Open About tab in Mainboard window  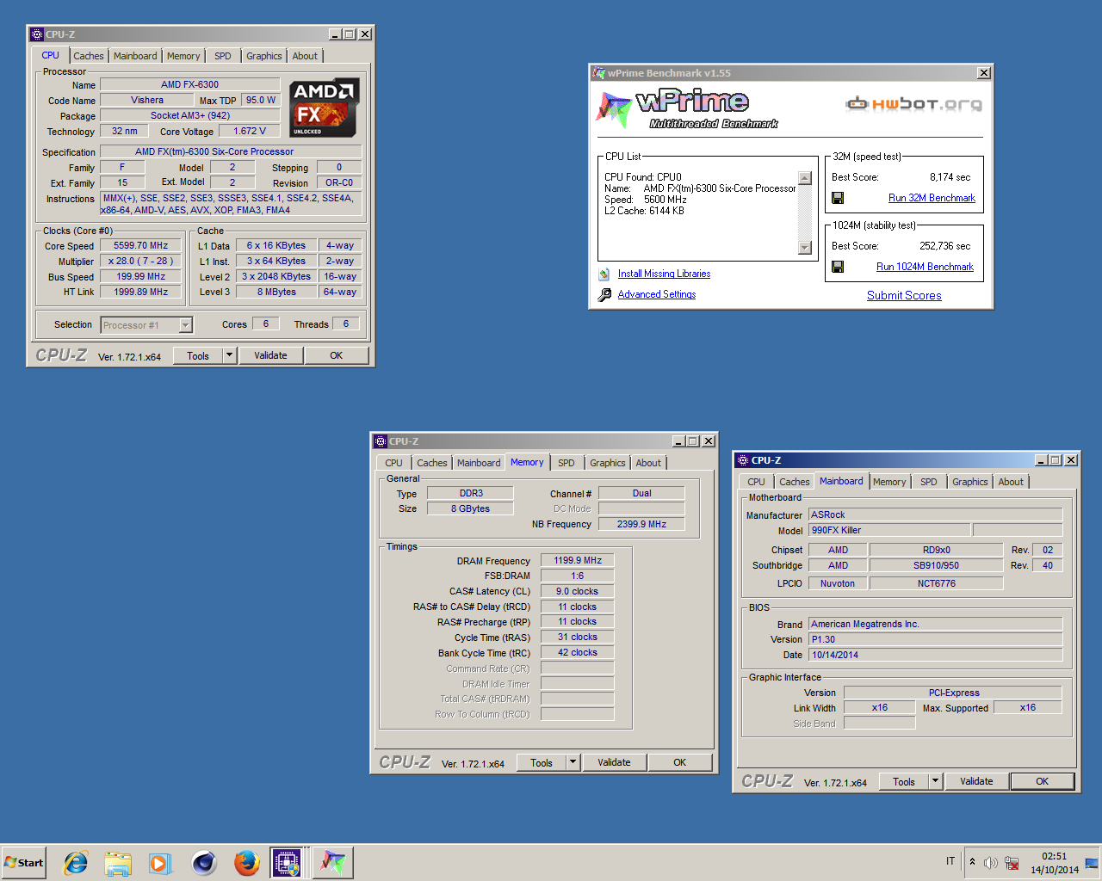point(1011,482)
